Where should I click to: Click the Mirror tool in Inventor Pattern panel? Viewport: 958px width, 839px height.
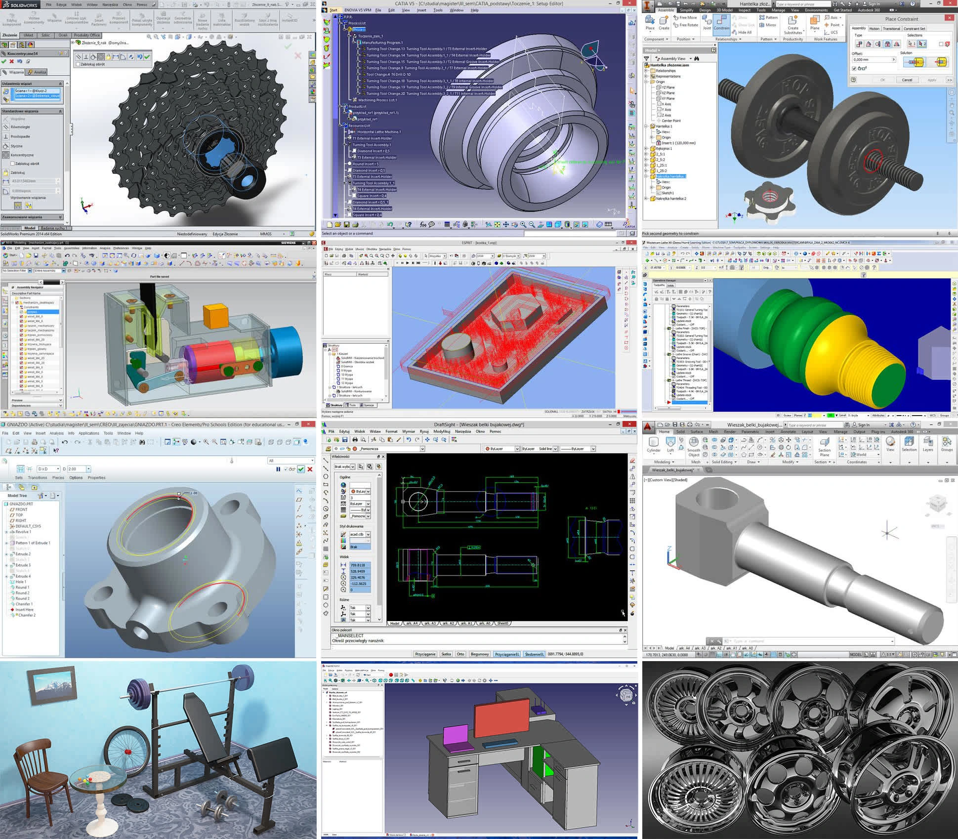click(x=768, y=25)
